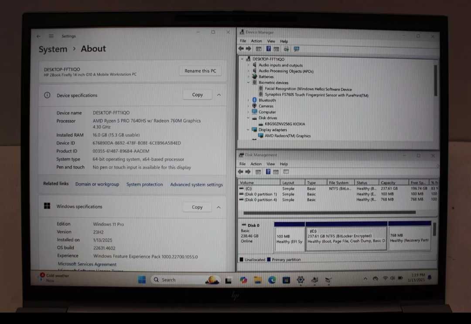Screen dimensions: 471x324
Task: Click the Forward arrow in Disk Management toolbar
Action: [248, 172]
